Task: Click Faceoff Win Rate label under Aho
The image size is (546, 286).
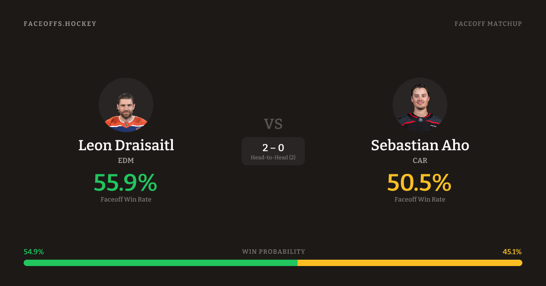Action: 420,199
